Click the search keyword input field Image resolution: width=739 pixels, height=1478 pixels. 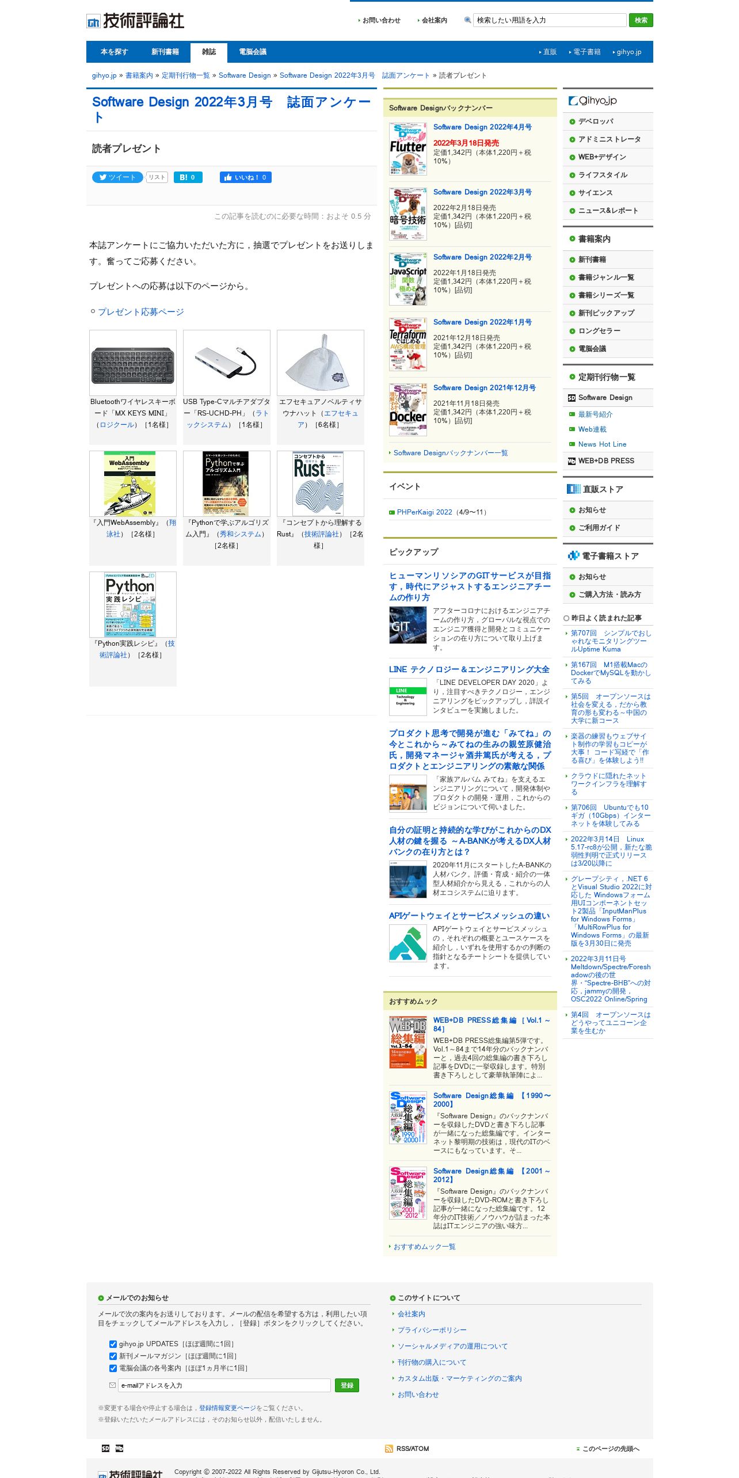pos(550,20)
